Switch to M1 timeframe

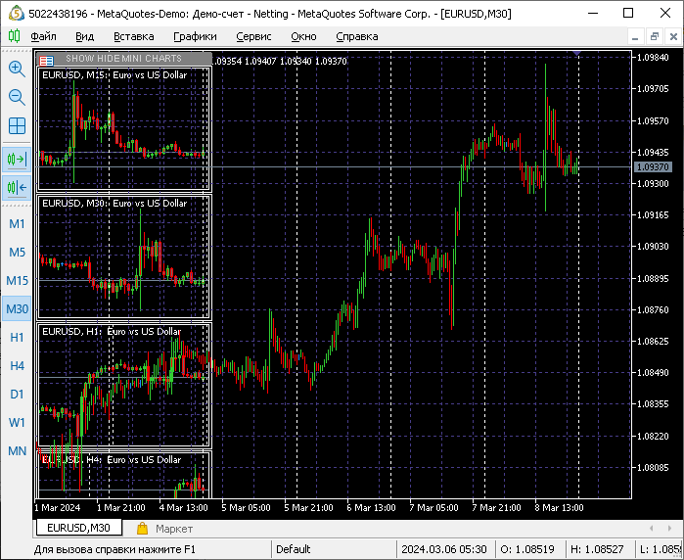coord(17,224)
